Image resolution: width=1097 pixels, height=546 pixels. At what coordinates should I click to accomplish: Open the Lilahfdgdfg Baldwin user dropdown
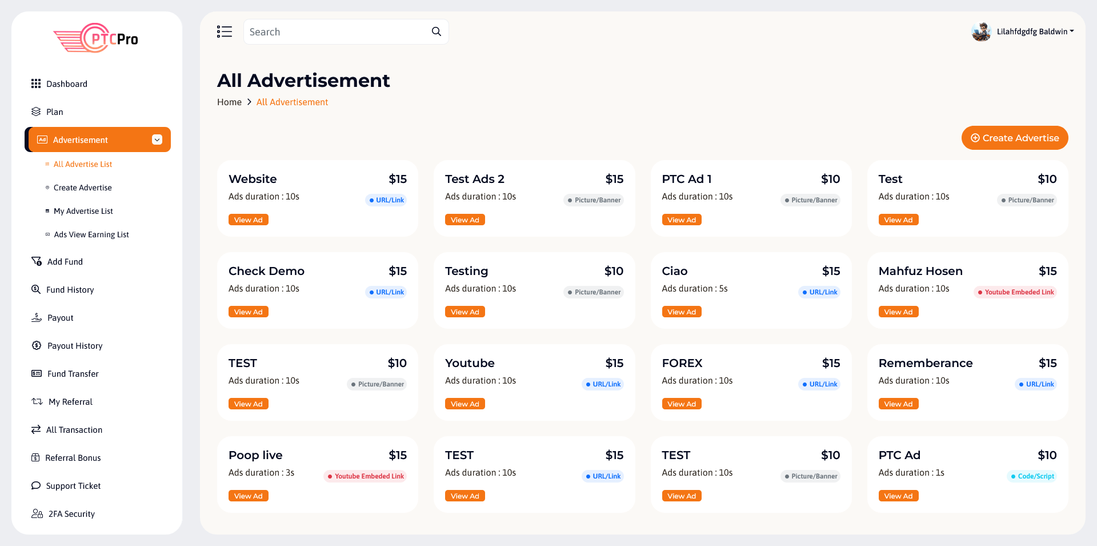click(1035, 32)
